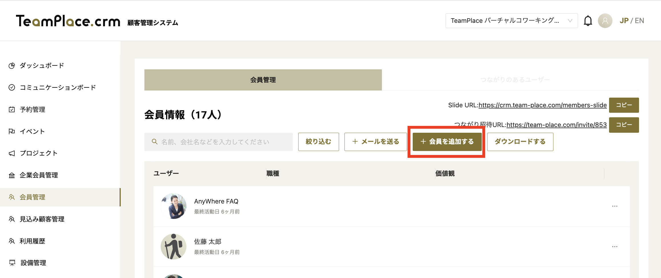Open more options for 佐藤 太郎
The height and width of the screenshot is (278, 661).
(x=615, y=247)
